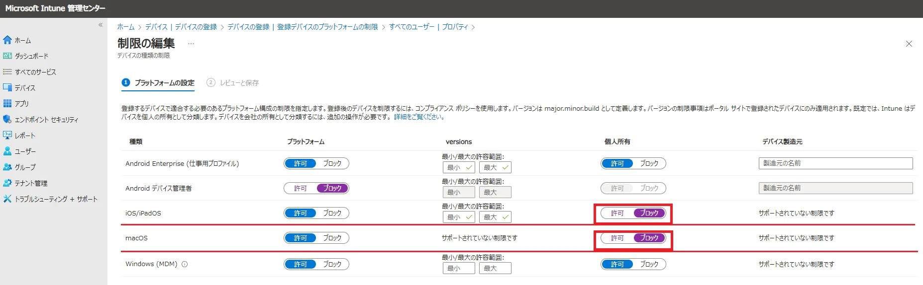Screen dimensions: 923x285
Task: Open the 詳細をご覧ください link
Action: (x=419, y=117)
